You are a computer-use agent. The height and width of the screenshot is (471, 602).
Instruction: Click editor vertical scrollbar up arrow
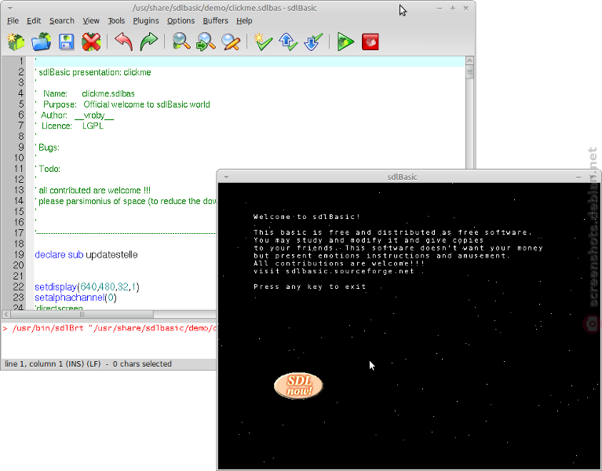(469, 60)
